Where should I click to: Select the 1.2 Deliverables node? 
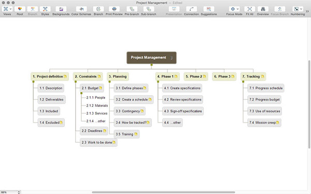click(51, 99)
